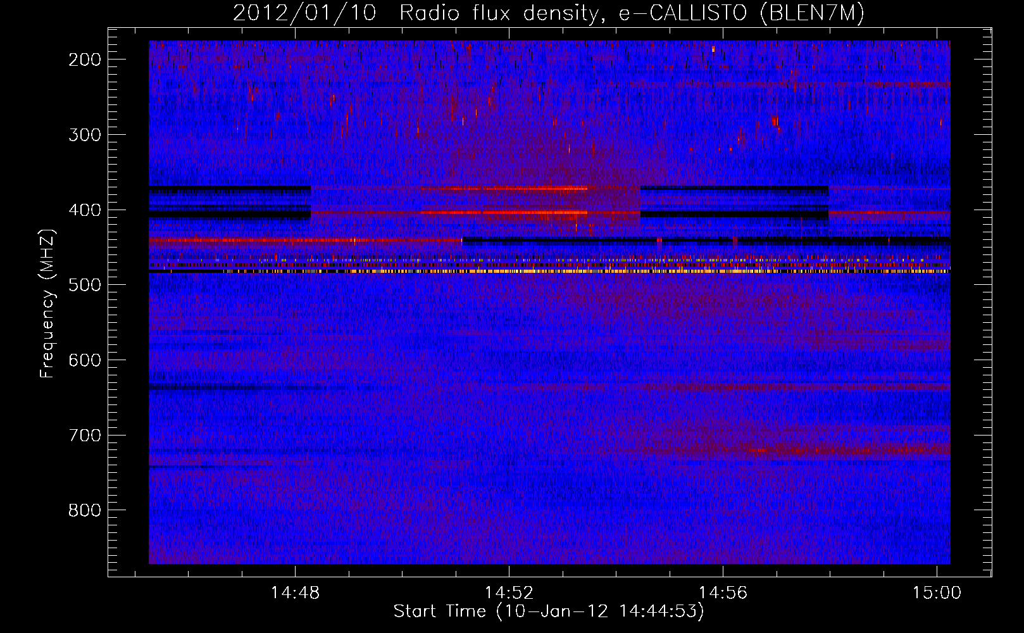The width and height of the screenshot is (1024, 633).
Task: Click the 14:48 time tick label
Action: 296,593
